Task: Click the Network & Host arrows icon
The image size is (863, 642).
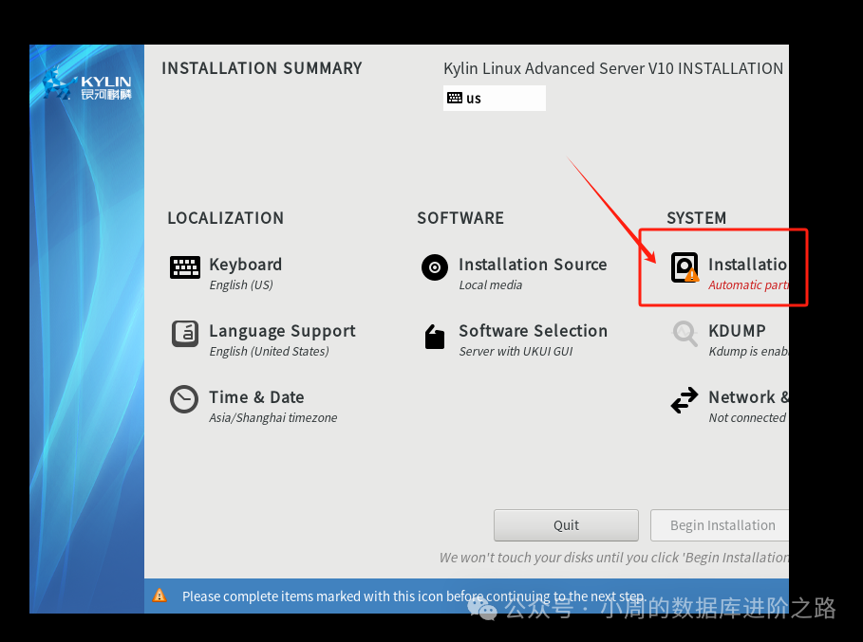Action: coord(685,399)
